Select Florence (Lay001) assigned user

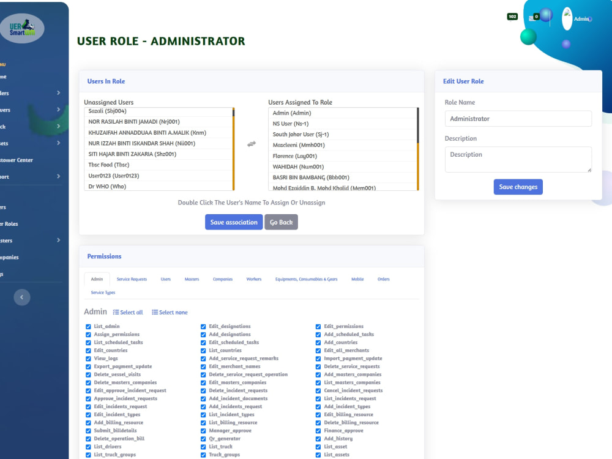pyautogui.click(x=342, y=155)
